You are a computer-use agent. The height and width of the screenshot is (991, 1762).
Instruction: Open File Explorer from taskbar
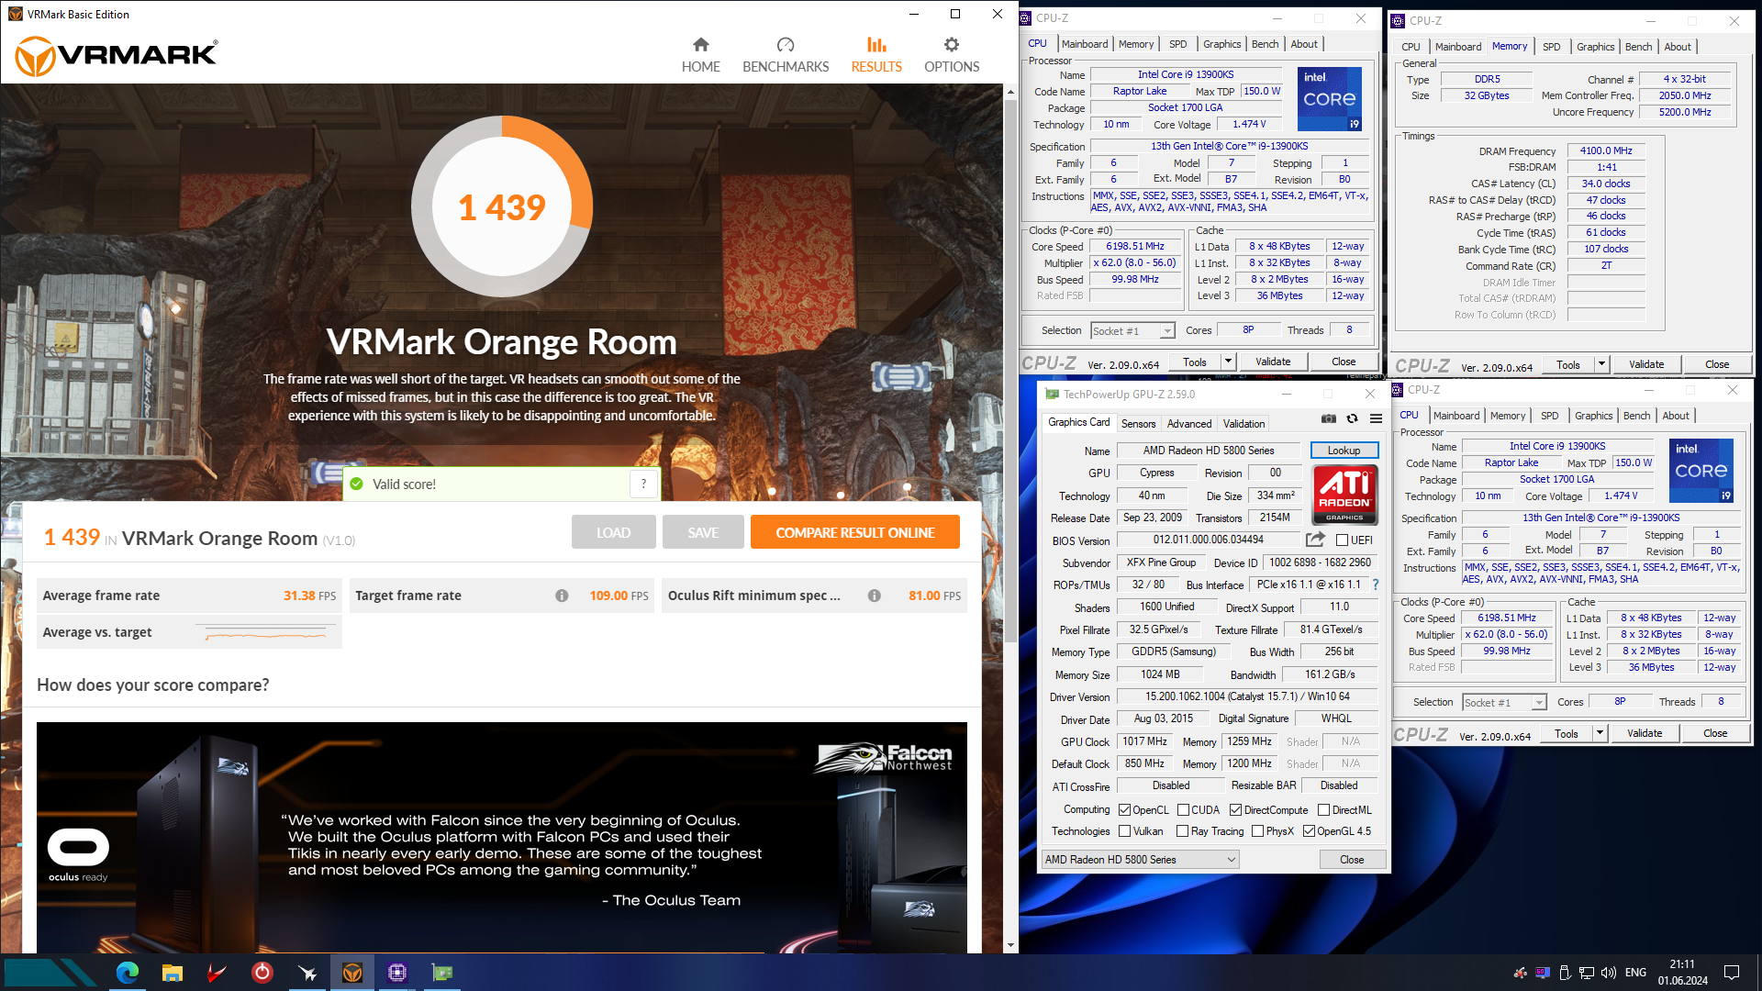click(173, 973)
